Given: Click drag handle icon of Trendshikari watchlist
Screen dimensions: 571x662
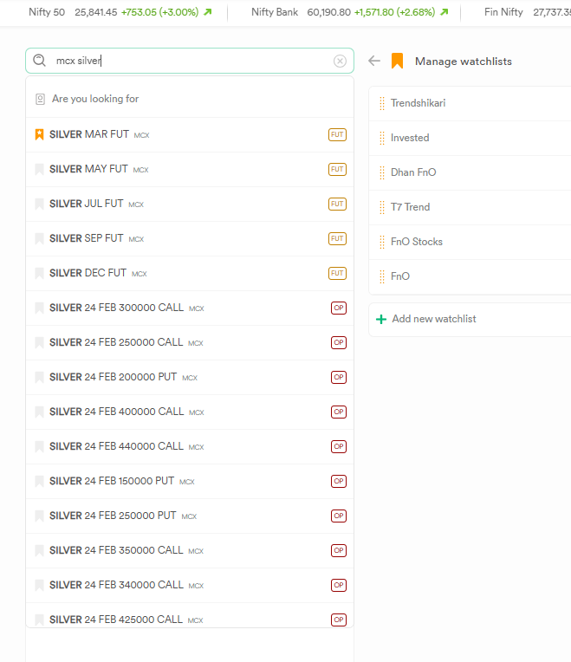Looking at the screenshot, I should pos(382,103).
